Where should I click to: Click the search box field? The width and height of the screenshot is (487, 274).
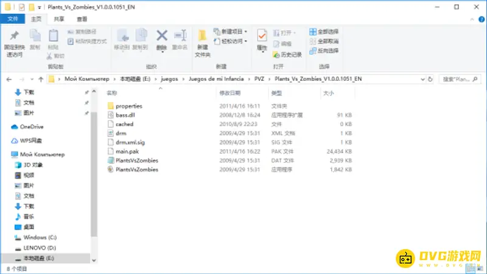[x=460, y=80]
